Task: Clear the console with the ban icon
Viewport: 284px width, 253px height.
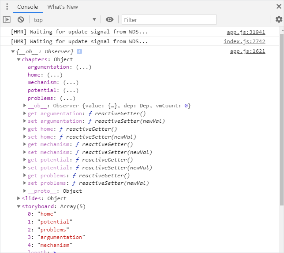Action: [x=21, y=19]
